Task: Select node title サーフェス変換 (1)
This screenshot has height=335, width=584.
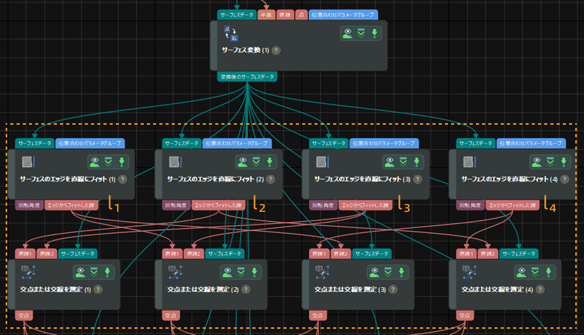Action: pyautogui.click(x=245, y=51)
